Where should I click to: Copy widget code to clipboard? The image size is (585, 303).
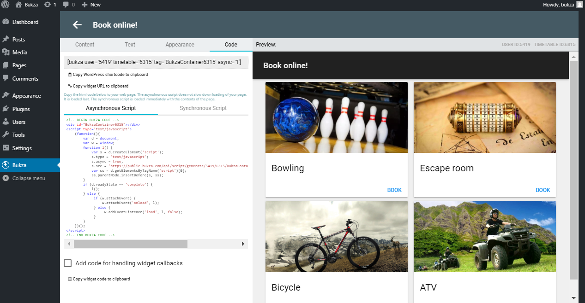pyautogui.click(x=99, y=279)
